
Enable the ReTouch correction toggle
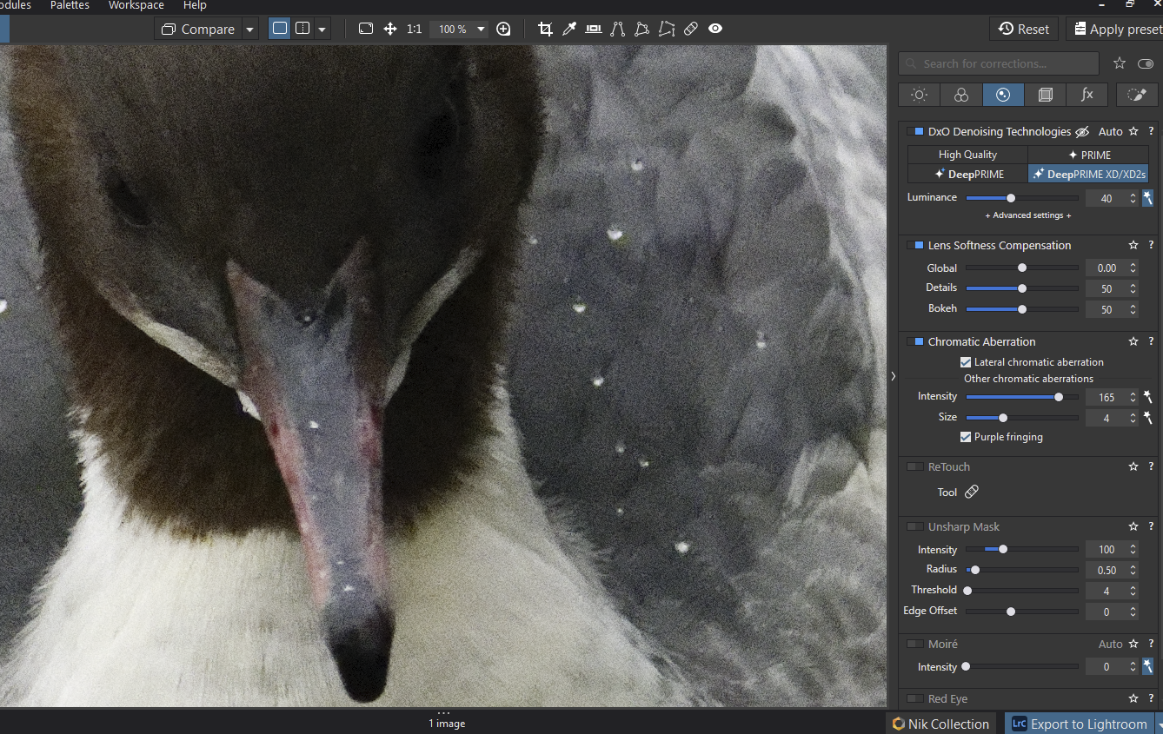tap(914, 467)
